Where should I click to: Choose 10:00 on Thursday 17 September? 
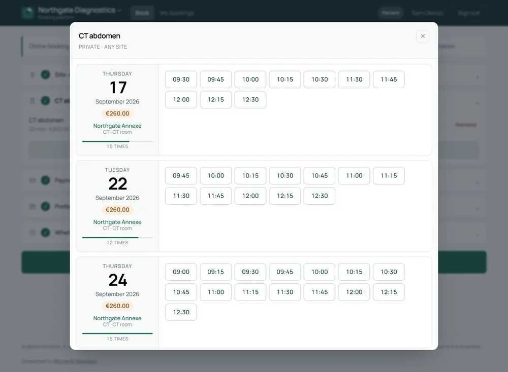[250, 80]
